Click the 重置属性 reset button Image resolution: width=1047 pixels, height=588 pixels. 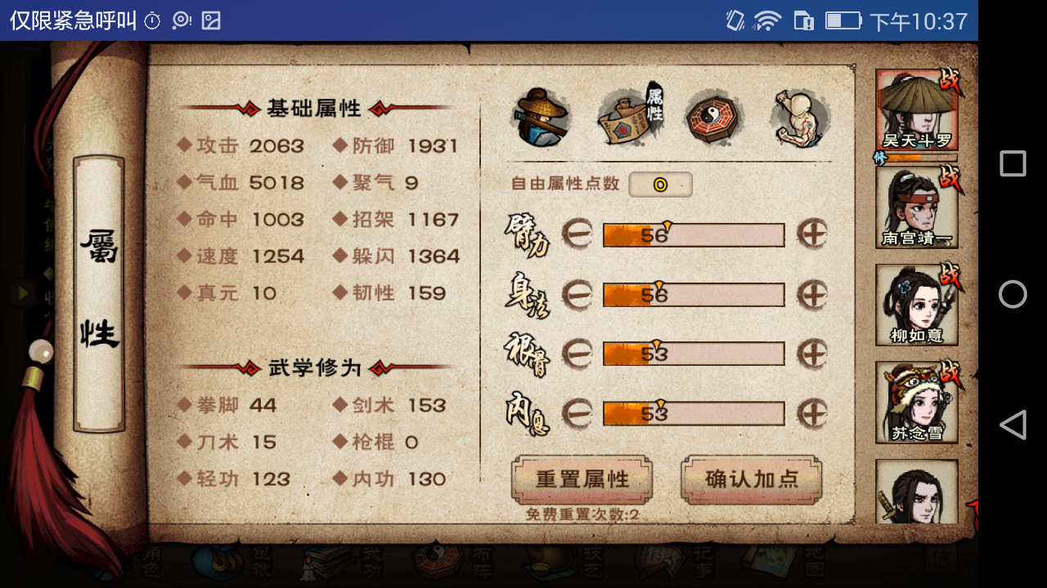coord(582,479)
